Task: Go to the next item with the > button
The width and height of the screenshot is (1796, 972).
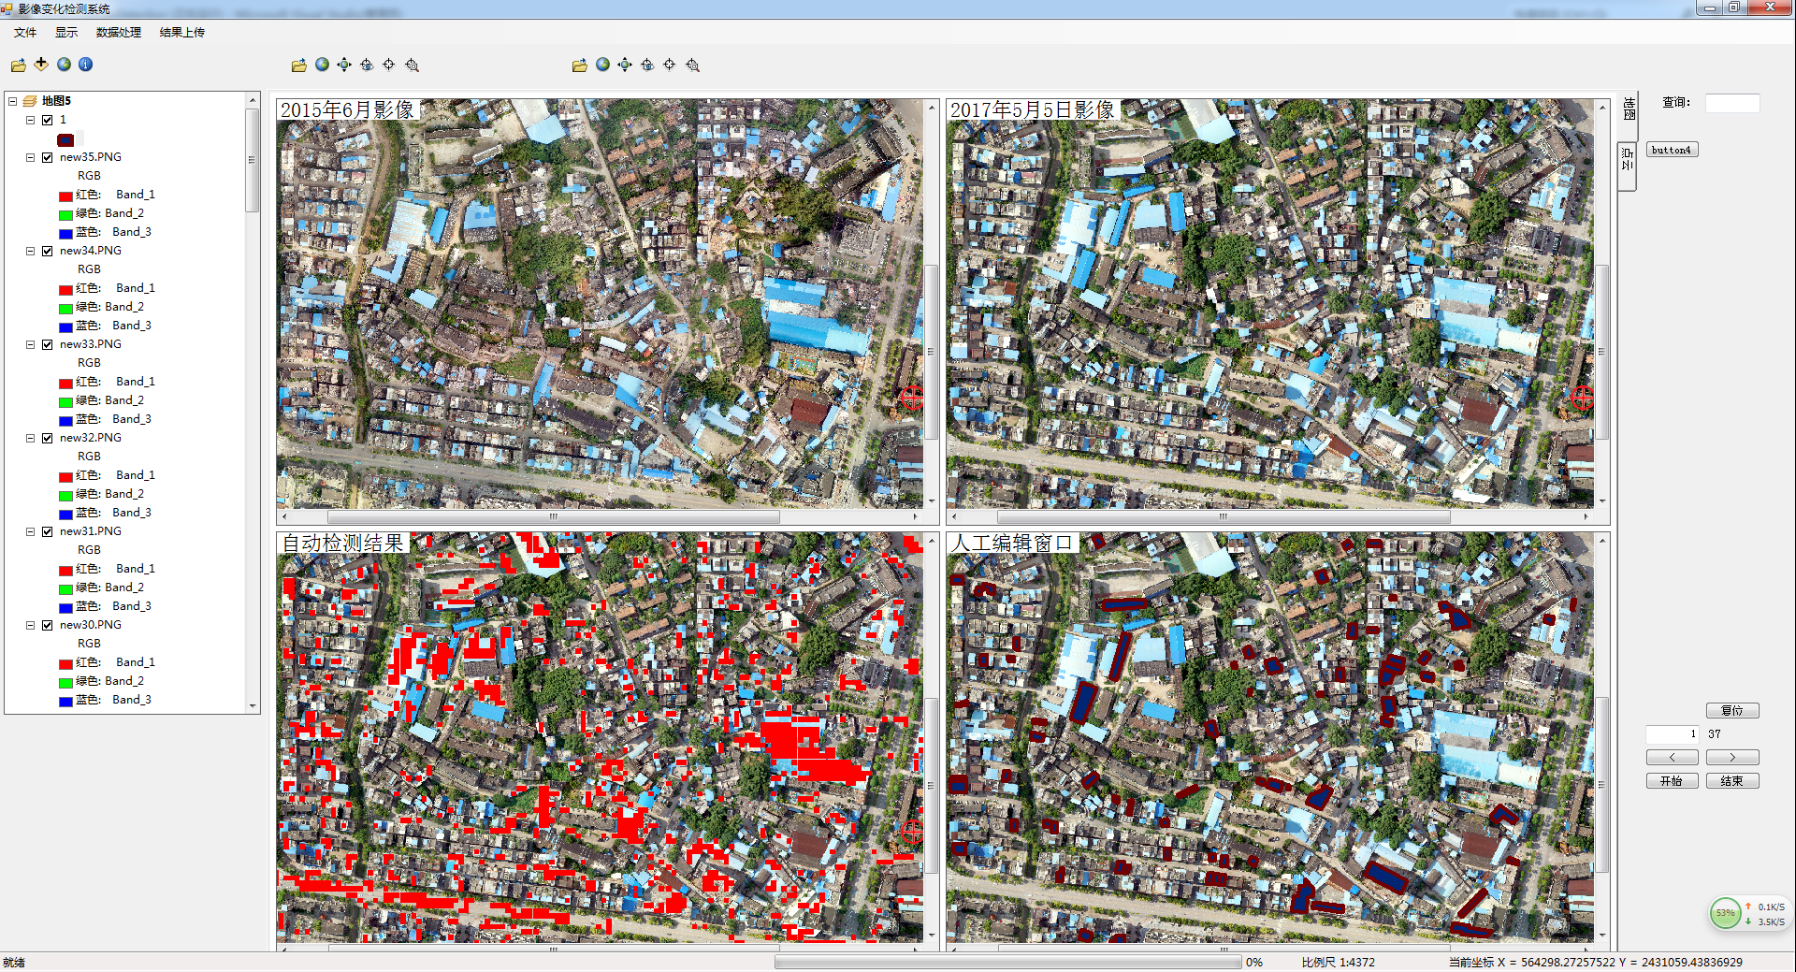Action: 1732,758
